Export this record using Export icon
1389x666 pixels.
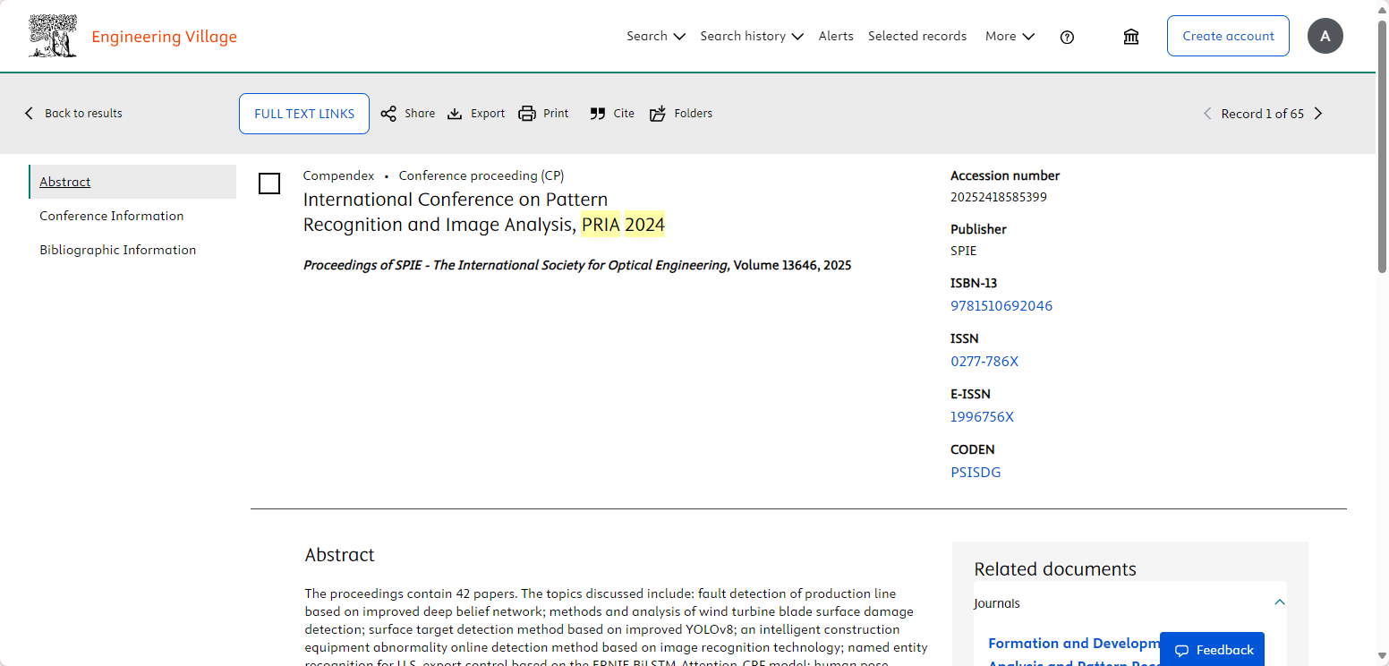tap(455, 114)
